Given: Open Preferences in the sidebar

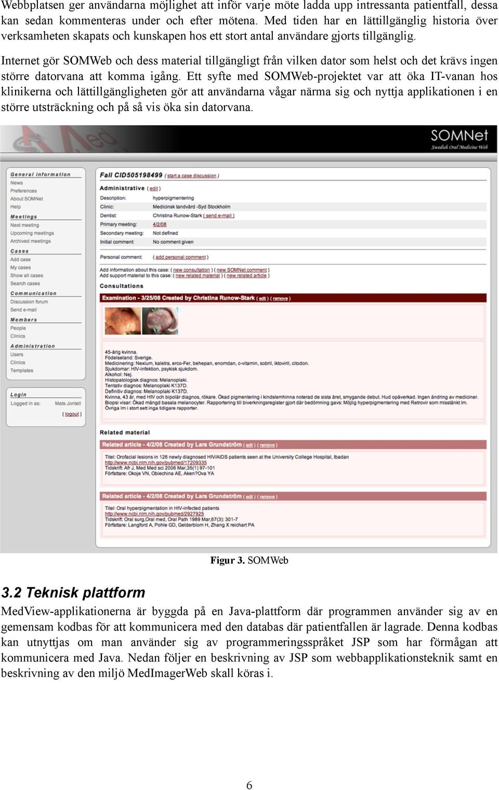Looking at the screenshot, I should 23,191.
